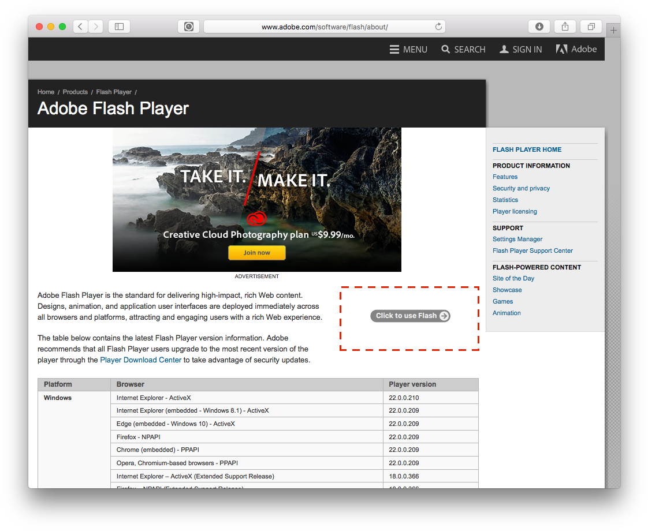Click the Home breadcrumb link
Viewport: 648px width, 531px height.
click(46, 92)
